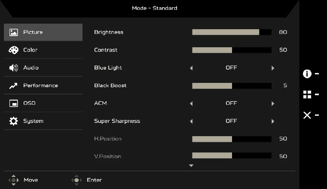Click the Audio speaker icon
This screenshot has height=189, width=327.
click(13, 68)
